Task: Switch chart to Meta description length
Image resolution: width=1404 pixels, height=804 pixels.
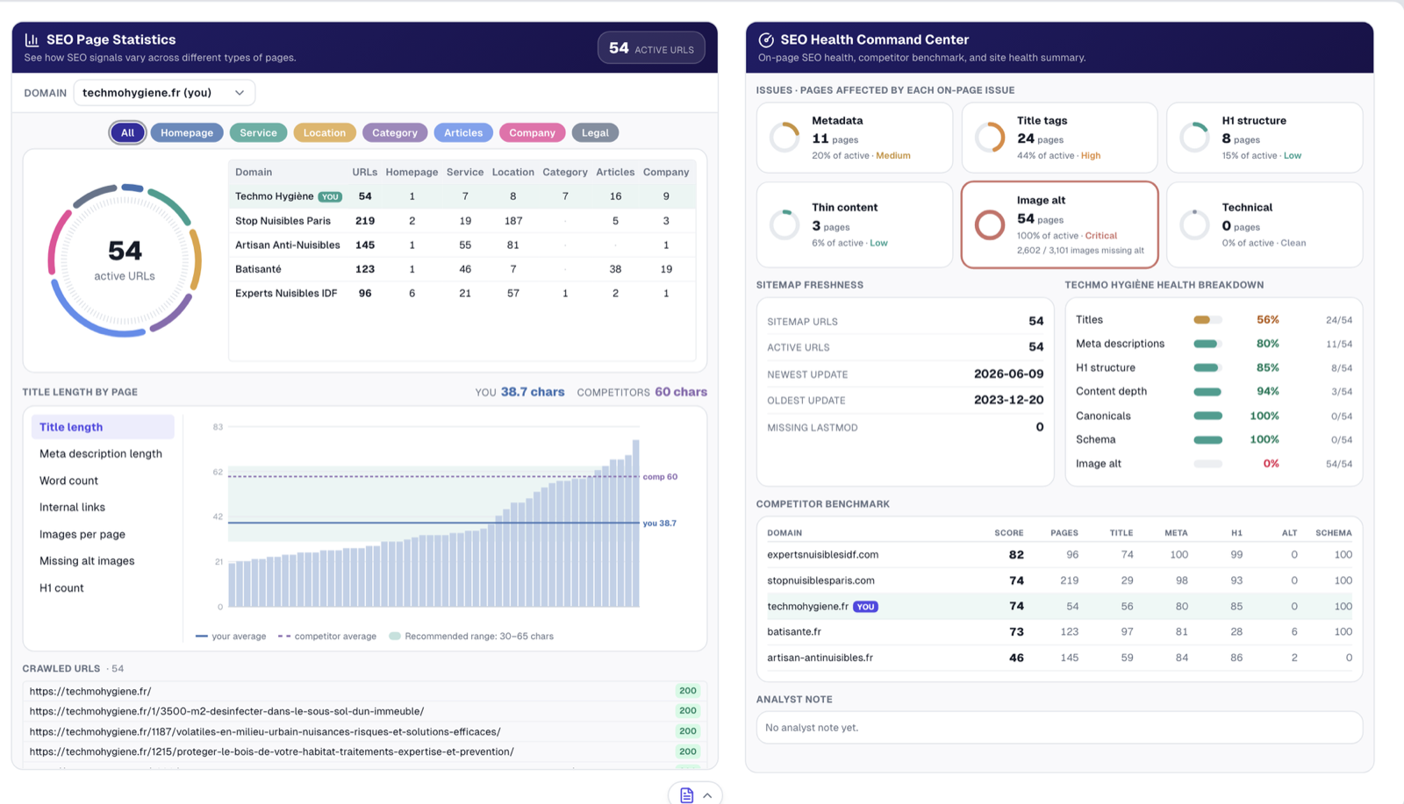Action: click(x=101, y=454)
